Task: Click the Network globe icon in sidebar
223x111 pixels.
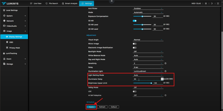Action: pyautogui.click(x=4, y=21)
